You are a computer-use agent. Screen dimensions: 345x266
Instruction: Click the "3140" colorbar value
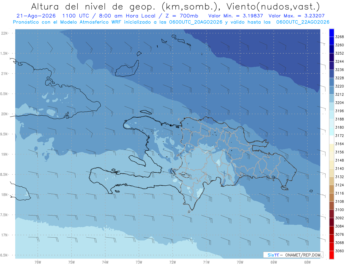tap(340, 168)
